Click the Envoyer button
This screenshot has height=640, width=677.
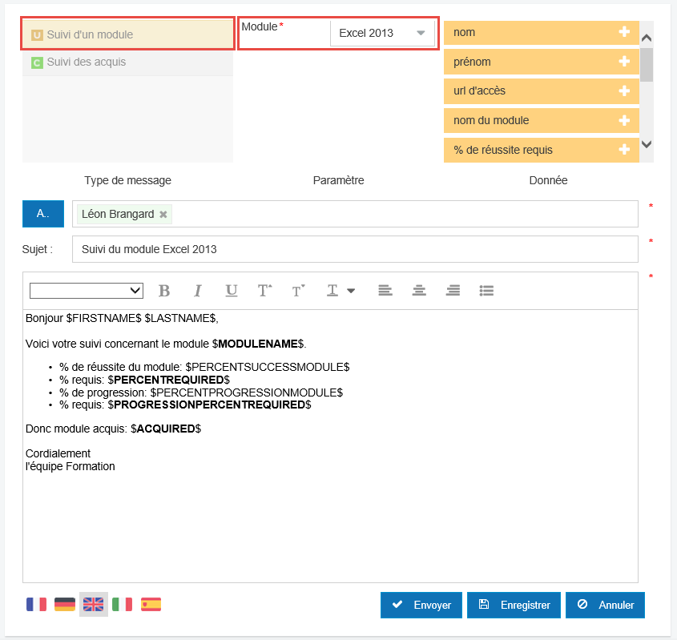point(421,606)
